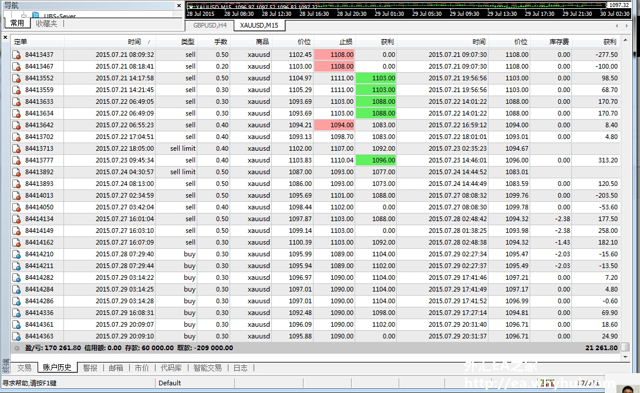Select profit value 313.20

[608, 160]
